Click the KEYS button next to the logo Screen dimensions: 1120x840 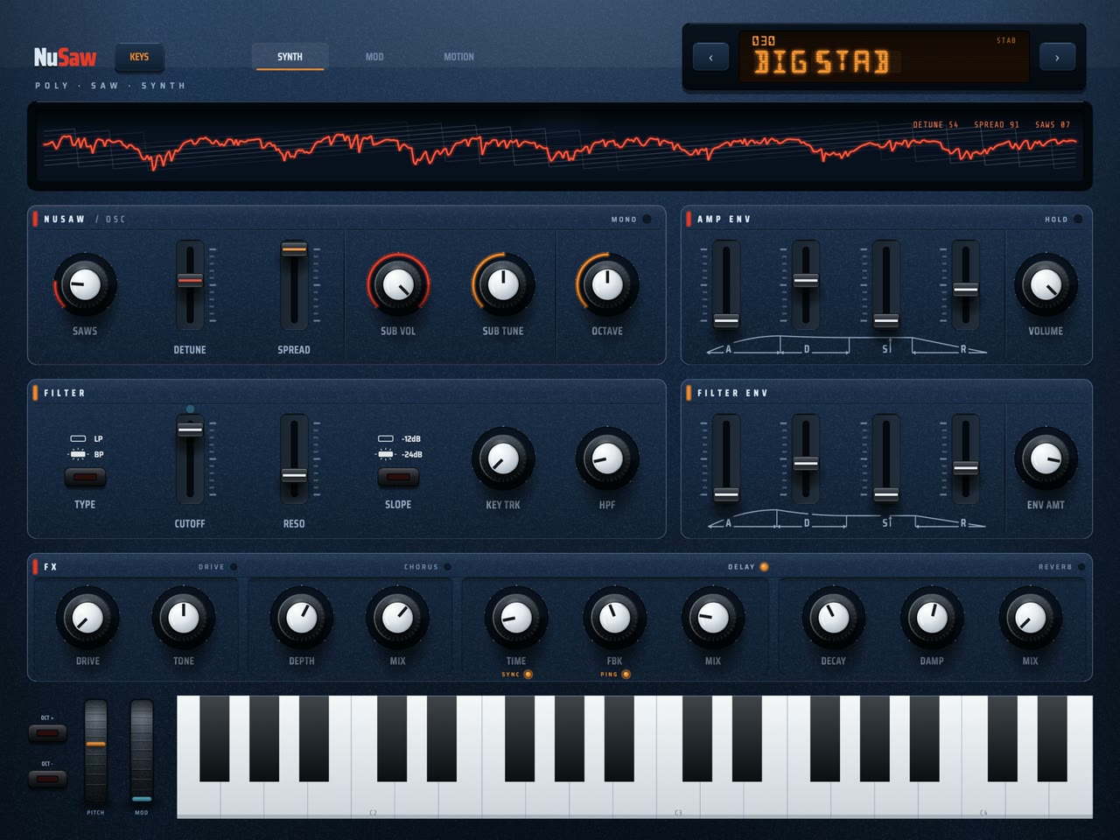click(x=139, y=57)
